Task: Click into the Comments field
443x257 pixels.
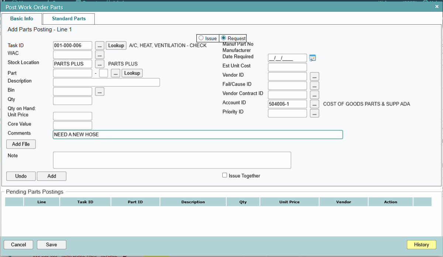Action: [x=198, y=135]
